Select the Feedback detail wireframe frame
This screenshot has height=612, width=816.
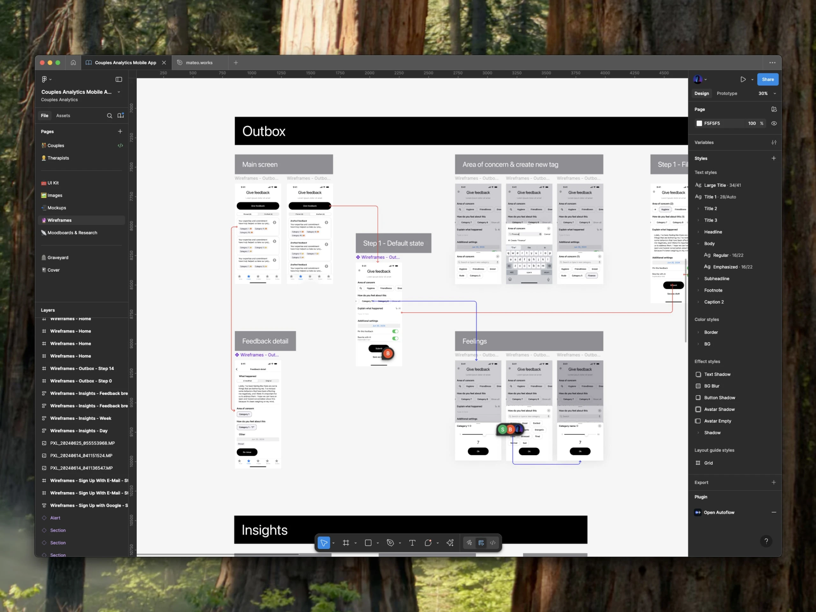pos(258,414)
